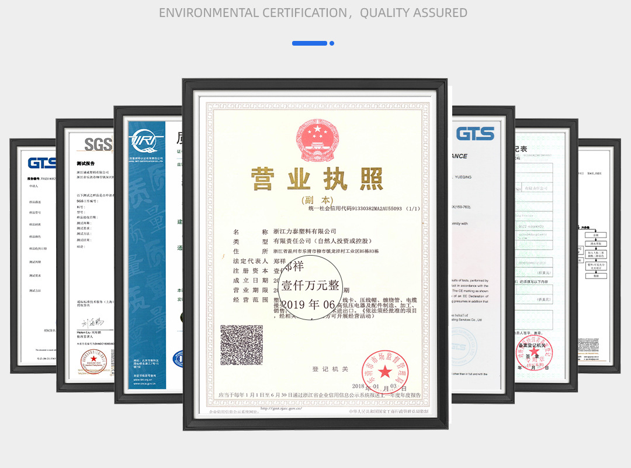The height and width of the screenshot is (468, 631).
Task: Click the '(副本)' subtitle text
Action: 317,200
